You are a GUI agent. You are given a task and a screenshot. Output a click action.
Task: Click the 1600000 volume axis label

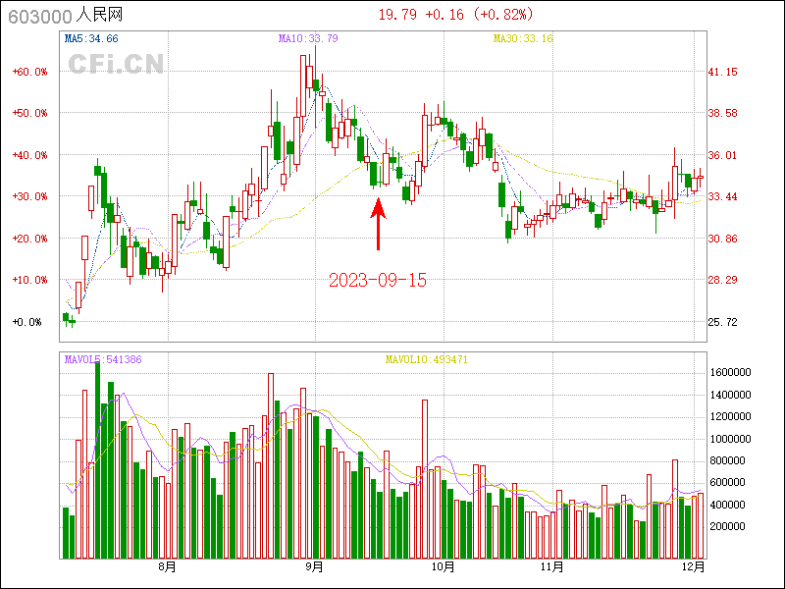(x=730, y=372)
